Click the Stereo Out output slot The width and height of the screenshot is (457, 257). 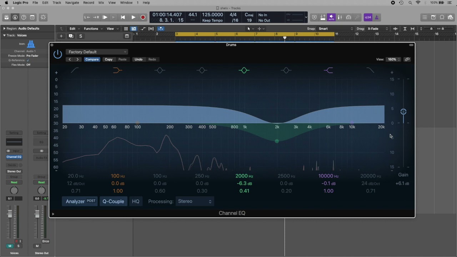(14, 171)
